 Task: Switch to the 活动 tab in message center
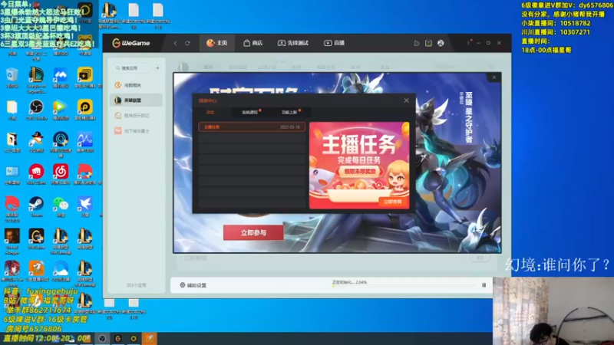pos(210,112)
